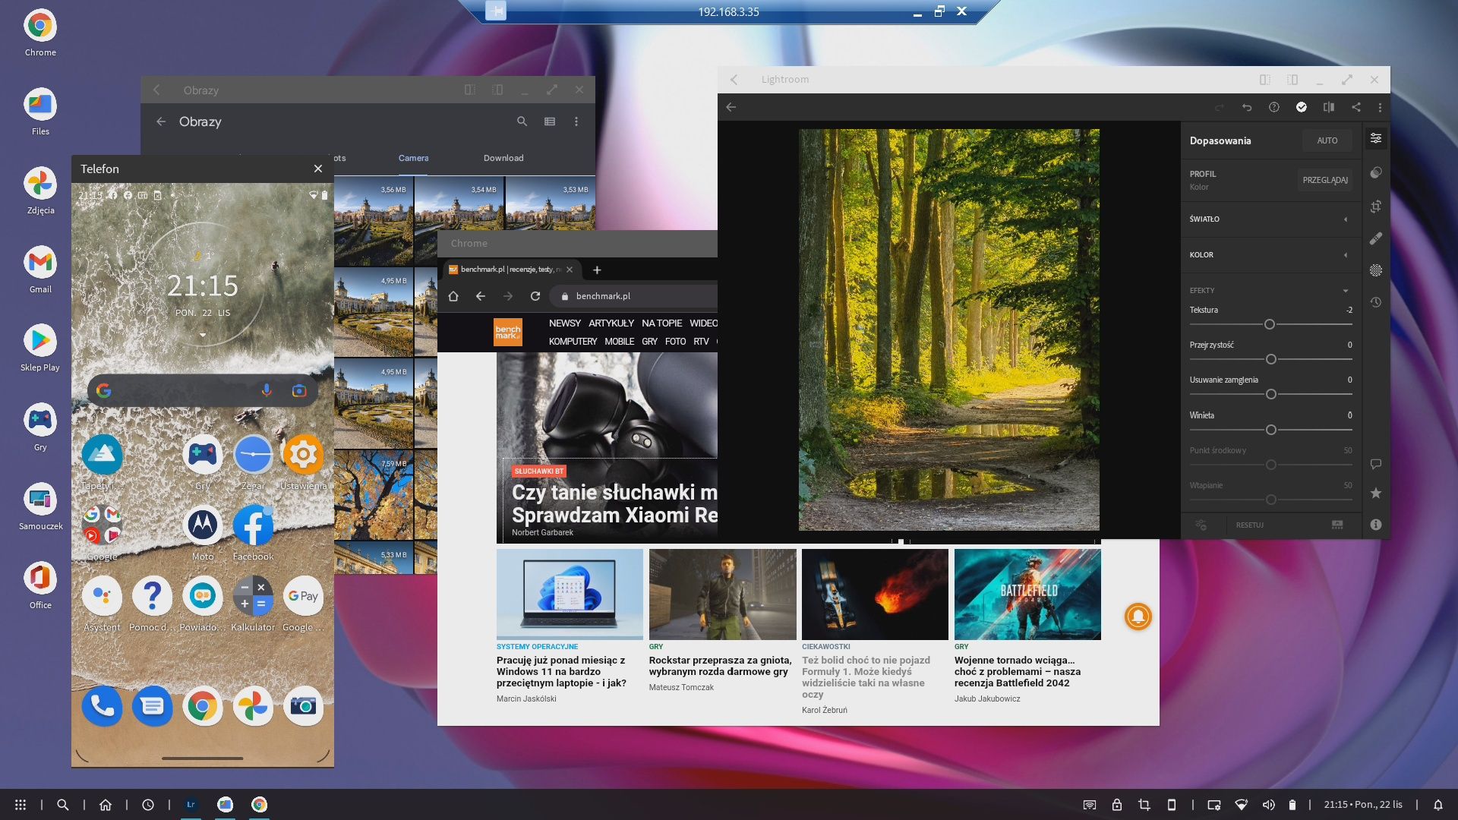Share the photo from Lightroom toolbar
Screen dimensions: 1458x820
[x=1356, y=107]
